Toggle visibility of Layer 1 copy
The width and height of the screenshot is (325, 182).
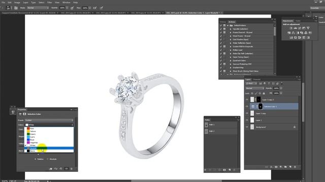tap(247, 113)
